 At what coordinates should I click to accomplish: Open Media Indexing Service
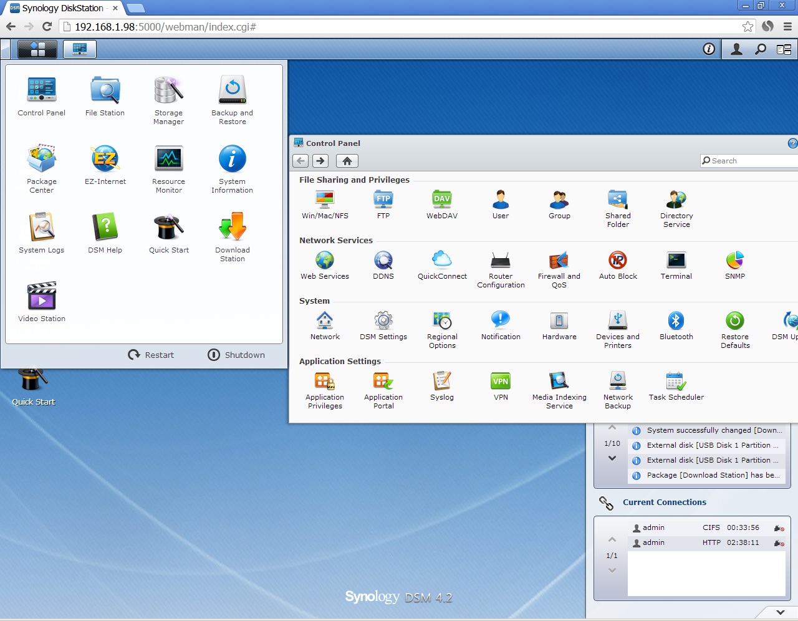click(x=559, y=391)
